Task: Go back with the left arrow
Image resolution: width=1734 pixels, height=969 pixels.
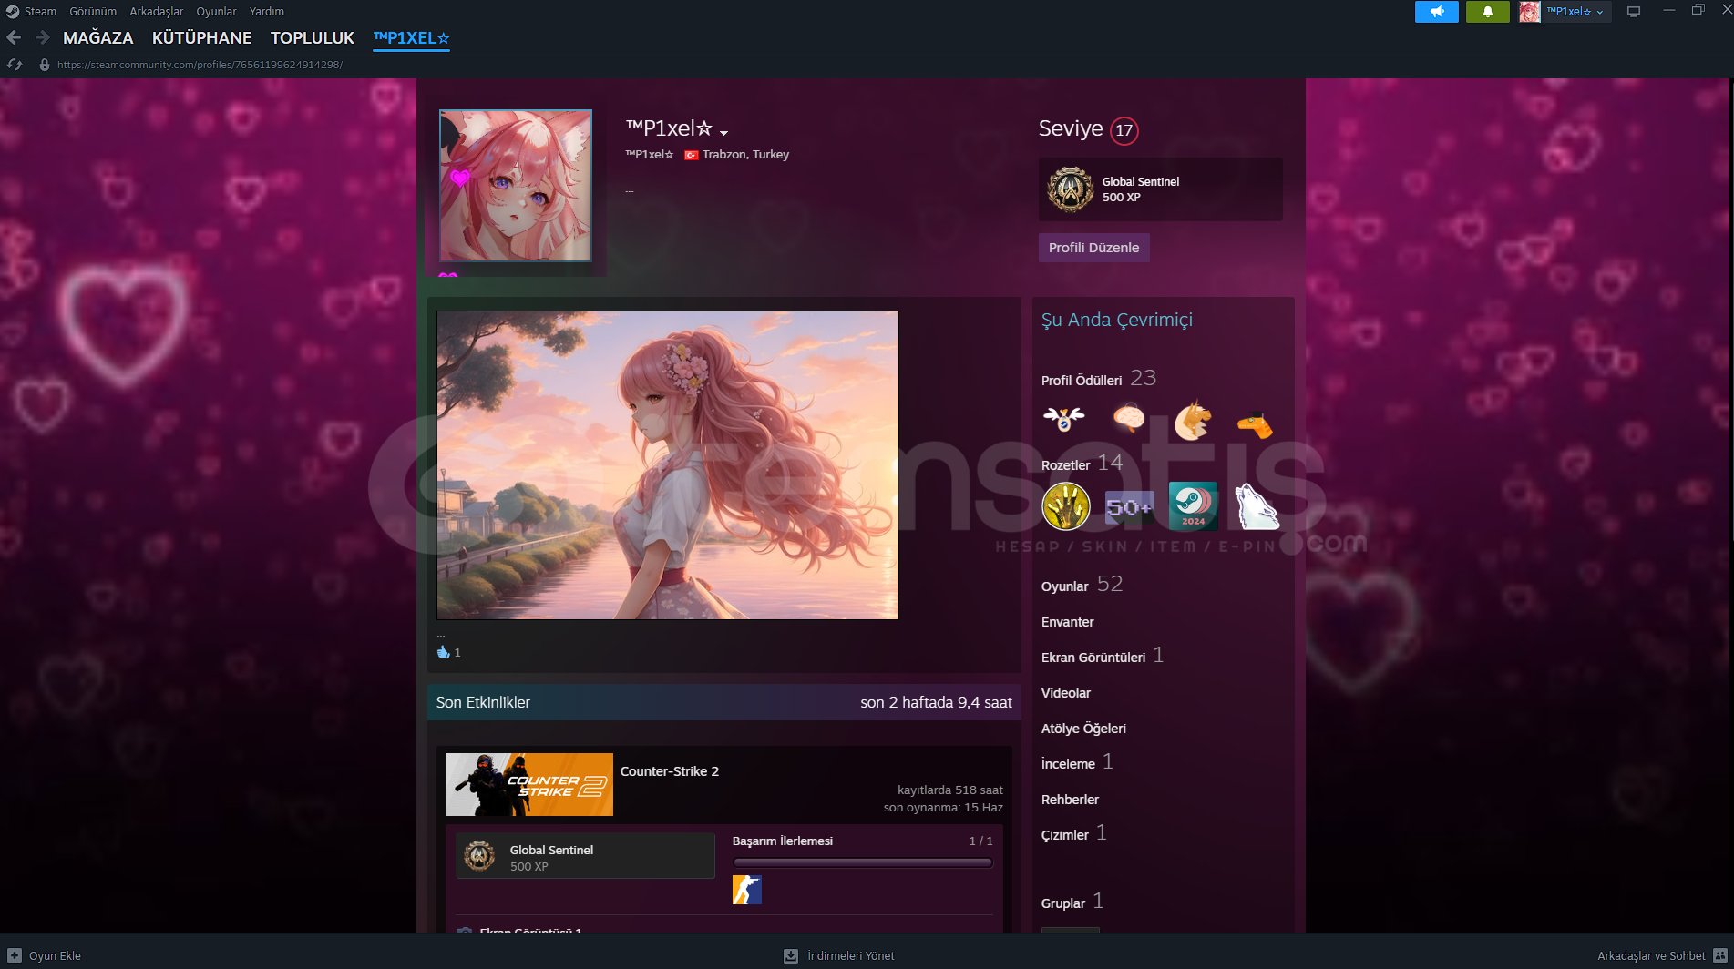Action: [14, 37]
